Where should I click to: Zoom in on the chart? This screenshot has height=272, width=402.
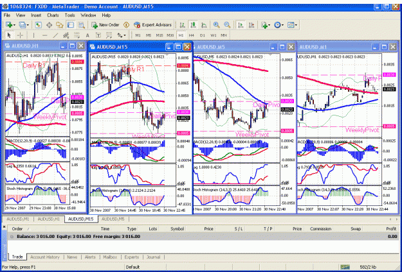[x=216, y=25]
